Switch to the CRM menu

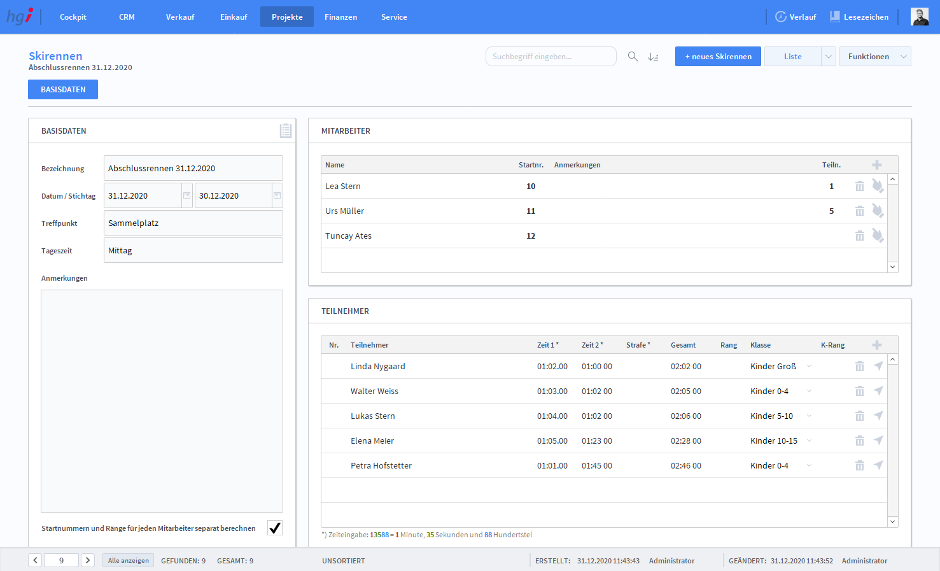pos(127,17)
